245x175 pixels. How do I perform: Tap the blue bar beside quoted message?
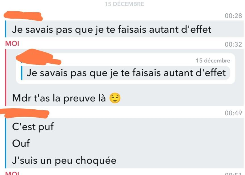coord(22,73)
